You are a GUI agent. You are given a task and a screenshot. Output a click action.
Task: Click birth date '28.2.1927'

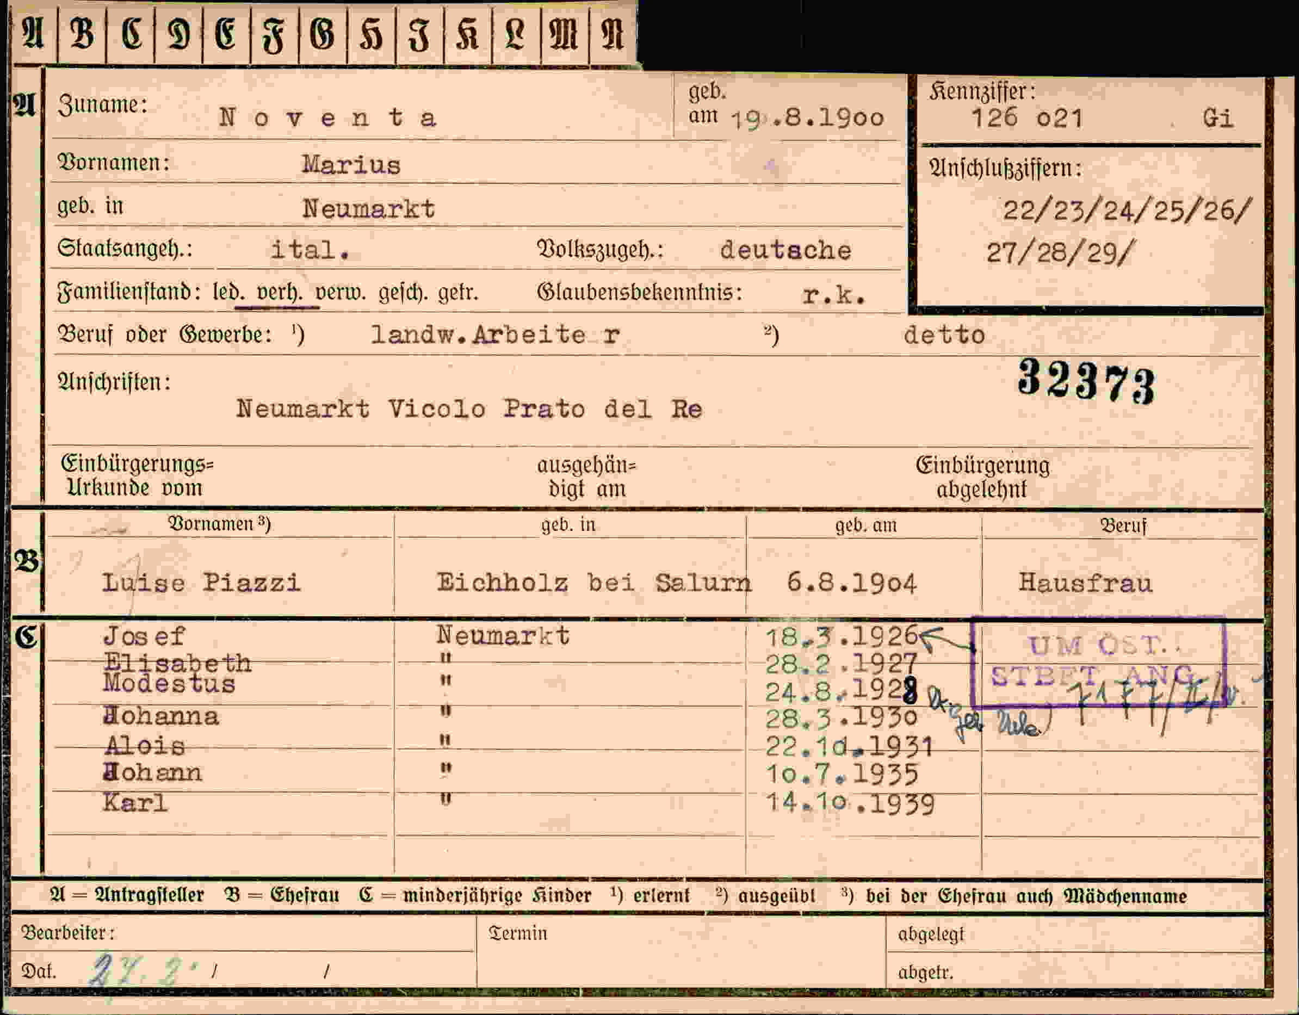click(x=842, y=663)
